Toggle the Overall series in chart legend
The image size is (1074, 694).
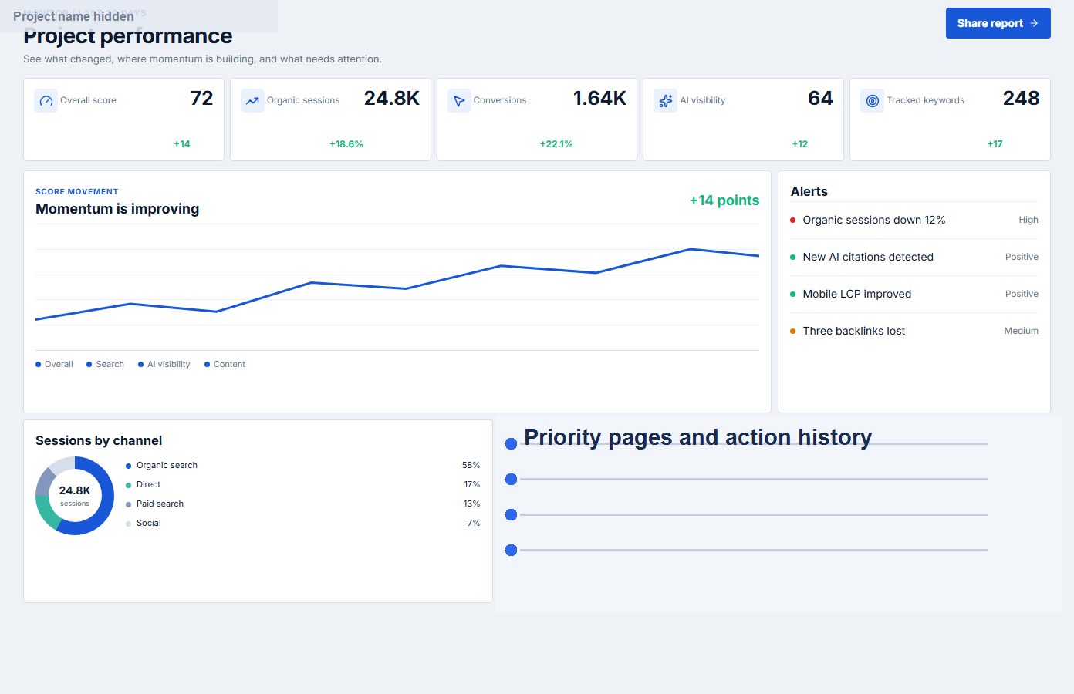tap(54, 364)
